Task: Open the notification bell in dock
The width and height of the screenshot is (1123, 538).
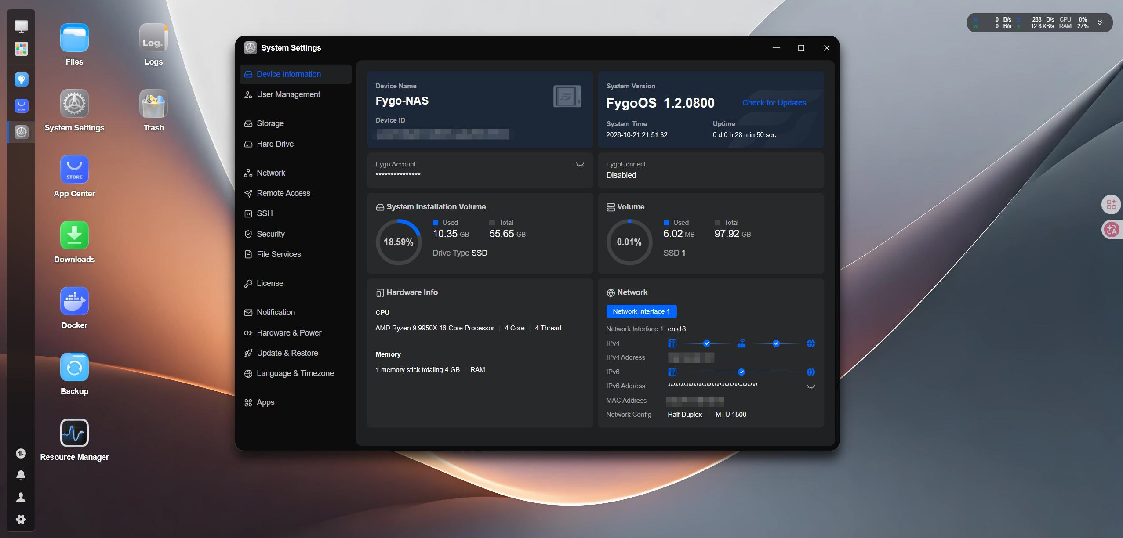Action: point(21,475)
